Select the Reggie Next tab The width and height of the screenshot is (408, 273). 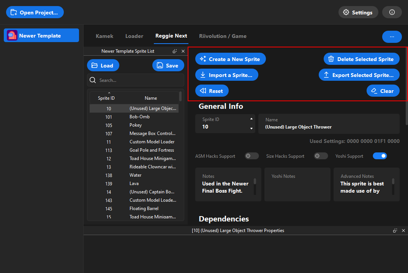(171, 36)
